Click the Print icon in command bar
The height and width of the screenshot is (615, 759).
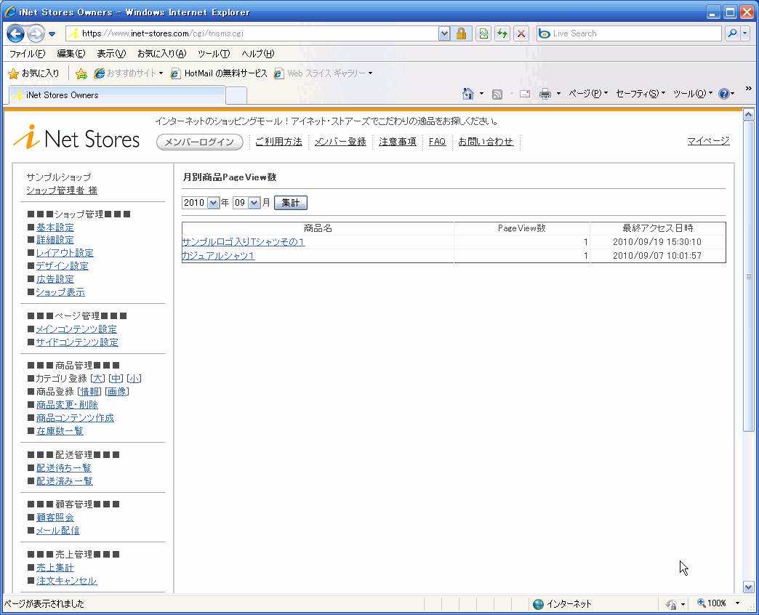[x=545, y=94]
